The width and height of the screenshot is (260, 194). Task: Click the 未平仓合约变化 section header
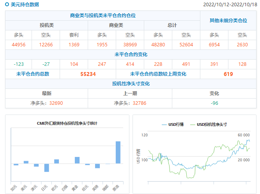click(131, 54)
